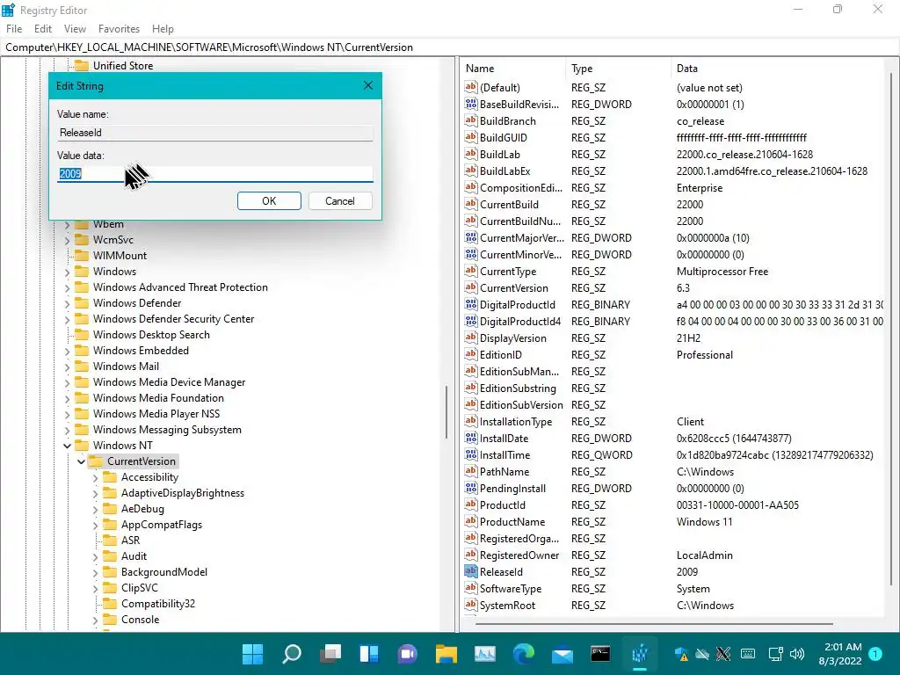Sort values by the Type column header
900x675 pixels.
click(x=618, y=69)
